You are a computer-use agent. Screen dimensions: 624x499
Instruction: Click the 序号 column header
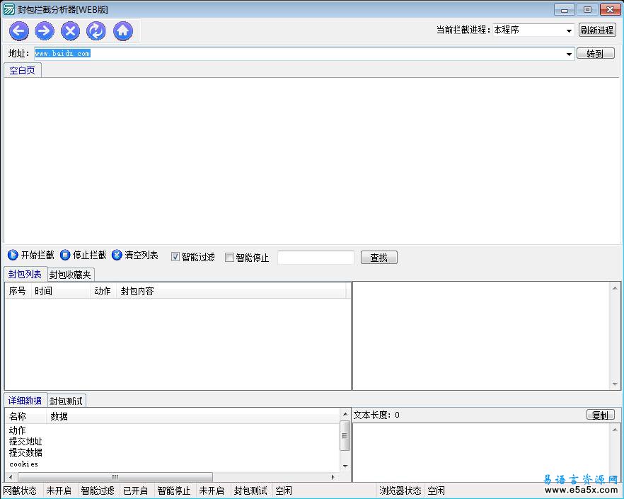18,291
